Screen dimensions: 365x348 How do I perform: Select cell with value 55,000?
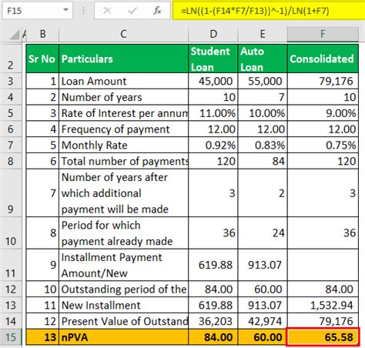coord(263,81)
